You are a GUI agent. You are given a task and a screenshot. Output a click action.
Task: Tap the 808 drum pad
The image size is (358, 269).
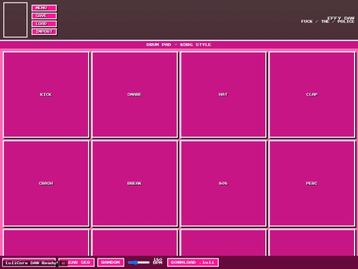(223, 183)
